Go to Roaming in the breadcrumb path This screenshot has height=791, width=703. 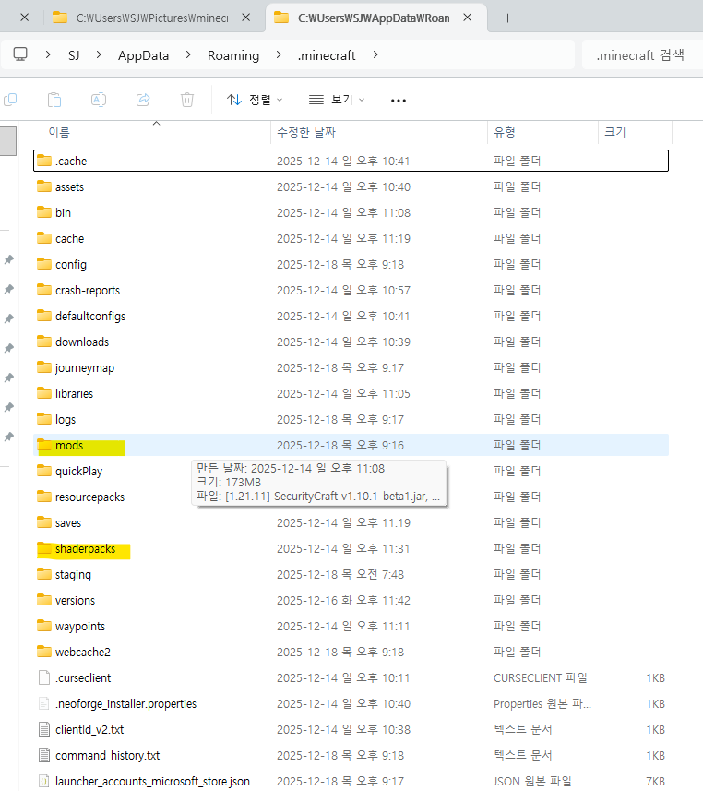tap(233, 55)
